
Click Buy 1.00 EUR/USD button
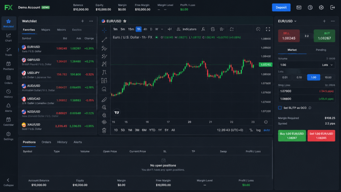coord(292,136)
